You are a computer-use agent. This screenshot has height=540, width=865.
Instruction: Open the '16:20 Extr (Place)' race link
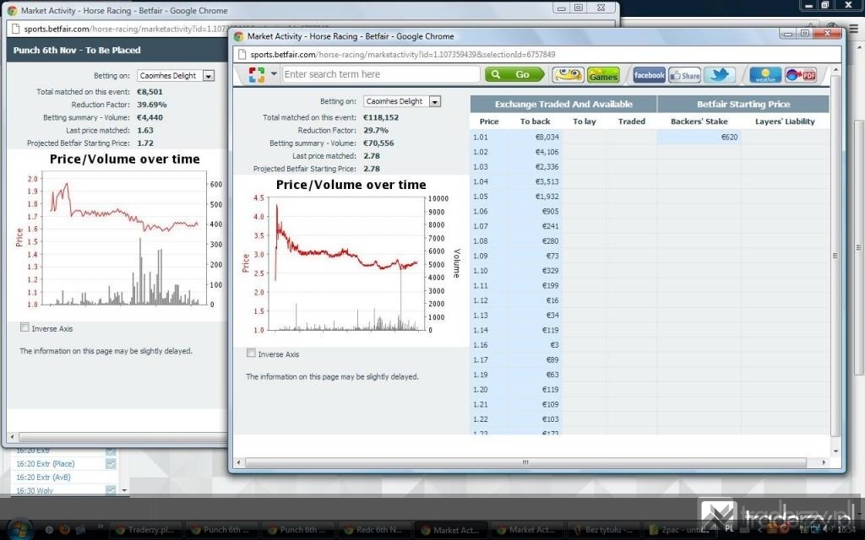coord(46,464)
